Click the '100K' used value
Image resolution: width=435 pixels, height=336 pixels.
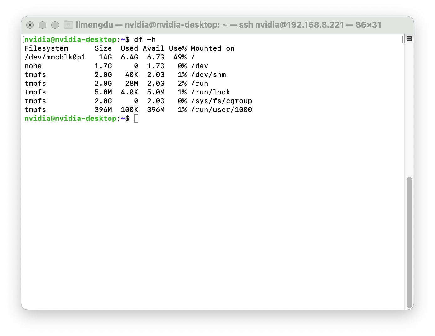tap(129, 110)
